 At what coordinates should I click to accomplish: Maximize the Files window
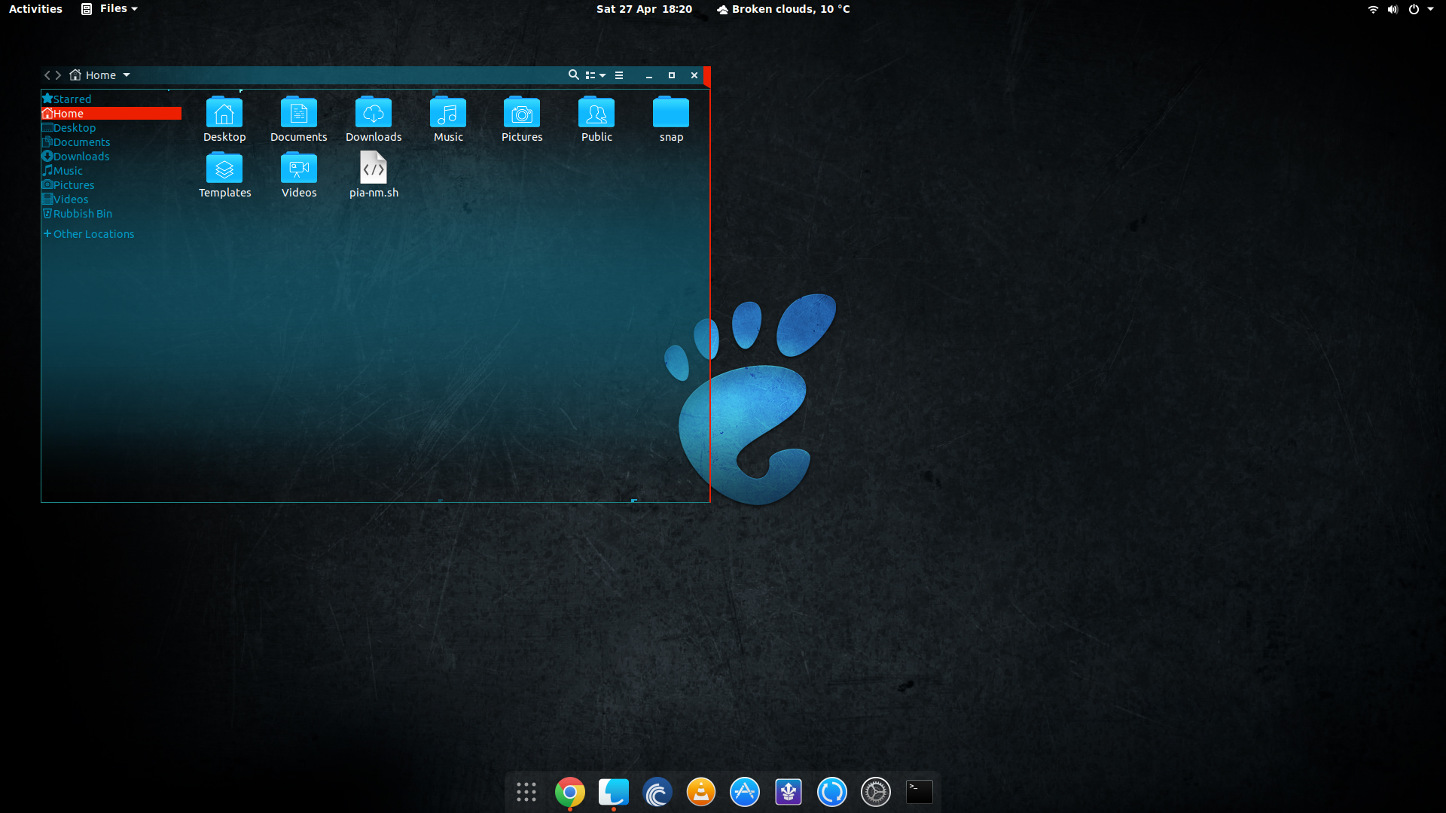(672, 75)
